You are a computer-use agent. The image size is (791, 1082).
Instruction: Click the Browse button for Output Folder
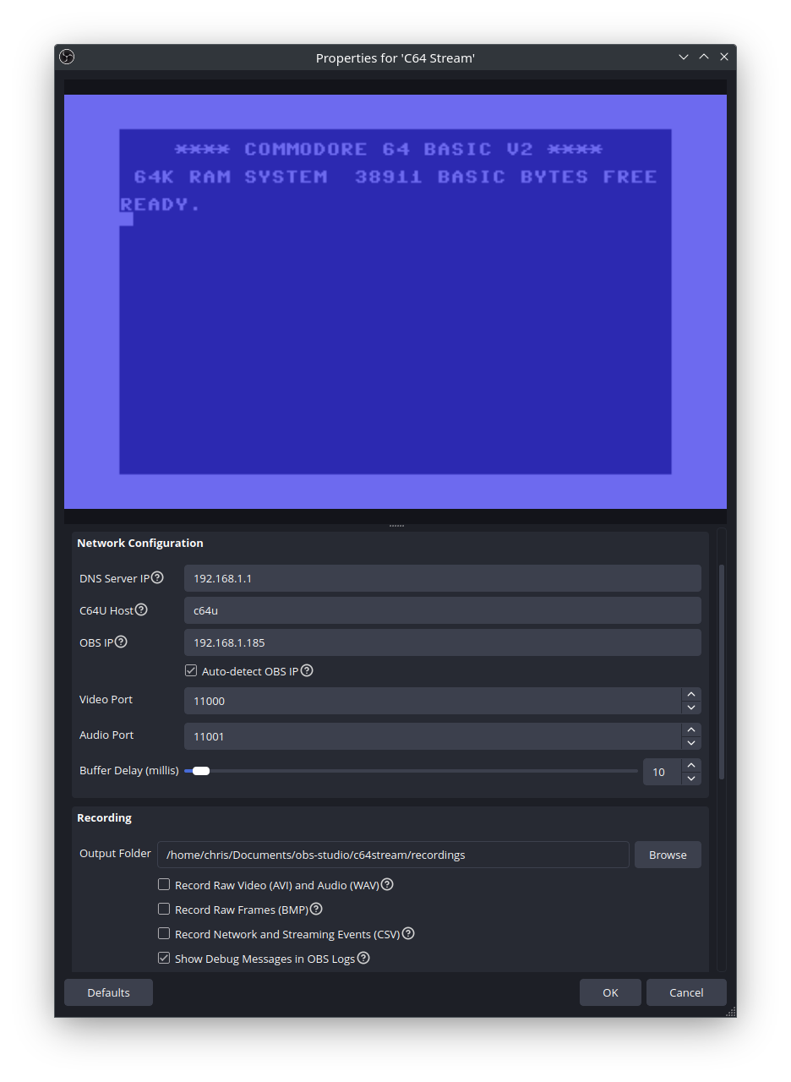pos(668,855)
